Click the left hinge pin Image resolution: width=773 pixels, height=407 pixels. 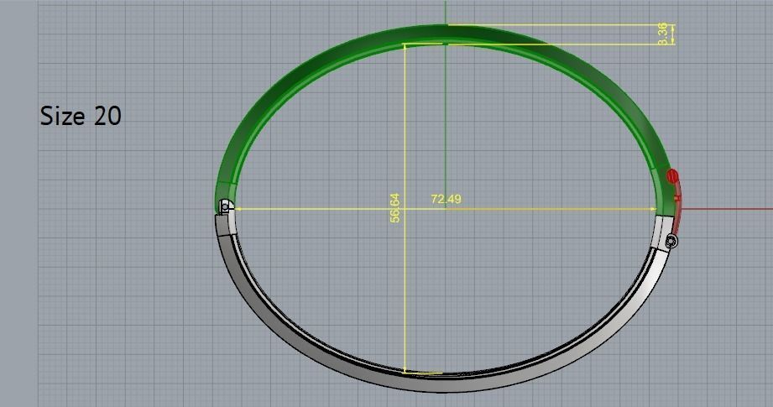tap(225, 207)
